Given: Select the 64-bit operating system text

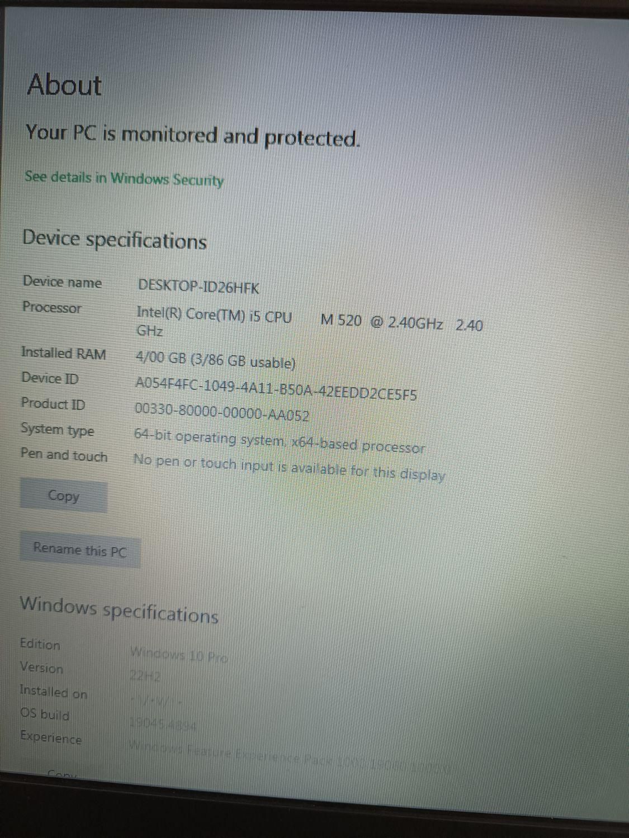Looking at the screenshot, I should (x=280, y=441).
